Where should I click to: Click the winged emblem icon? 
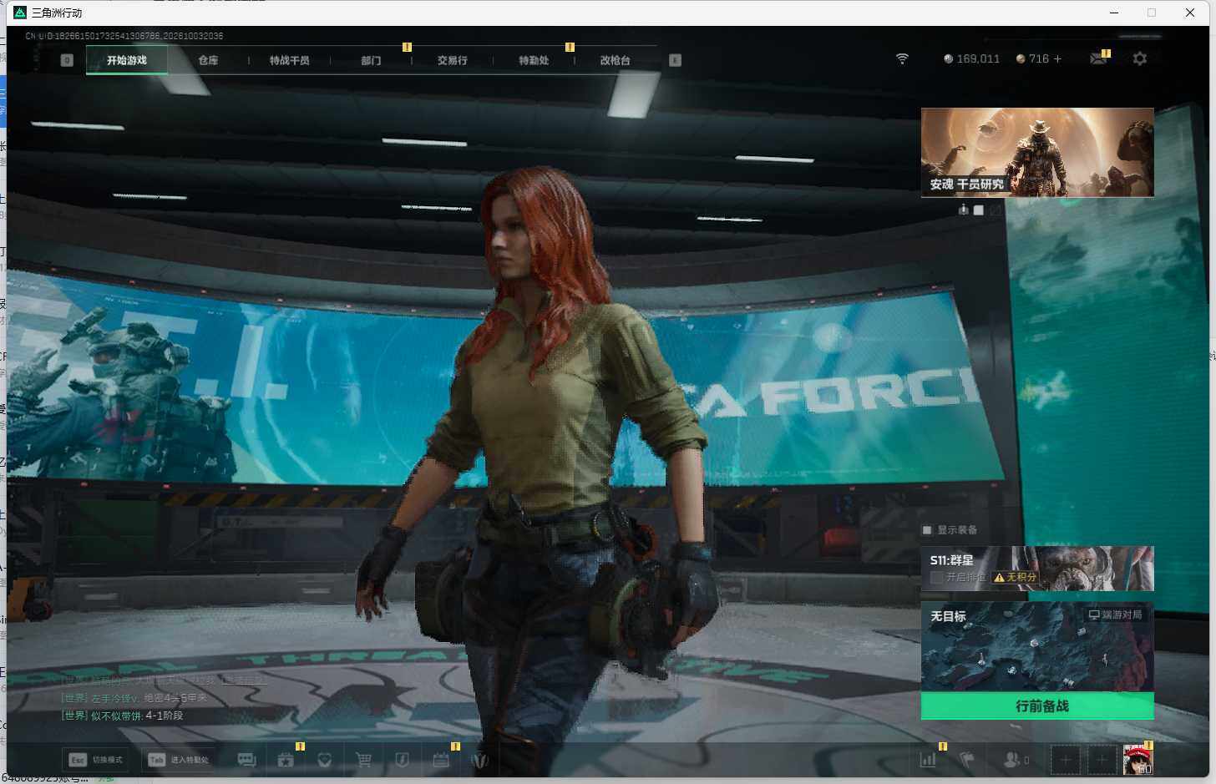[x=480, y=760]
